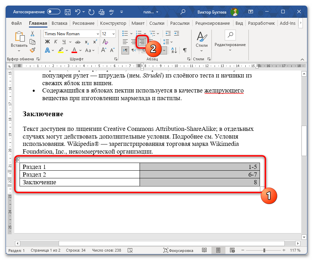Open the search magnifier in title bar
Image resolution: width=313 pixels, height=260 pixels.
(x=182, y=12)
